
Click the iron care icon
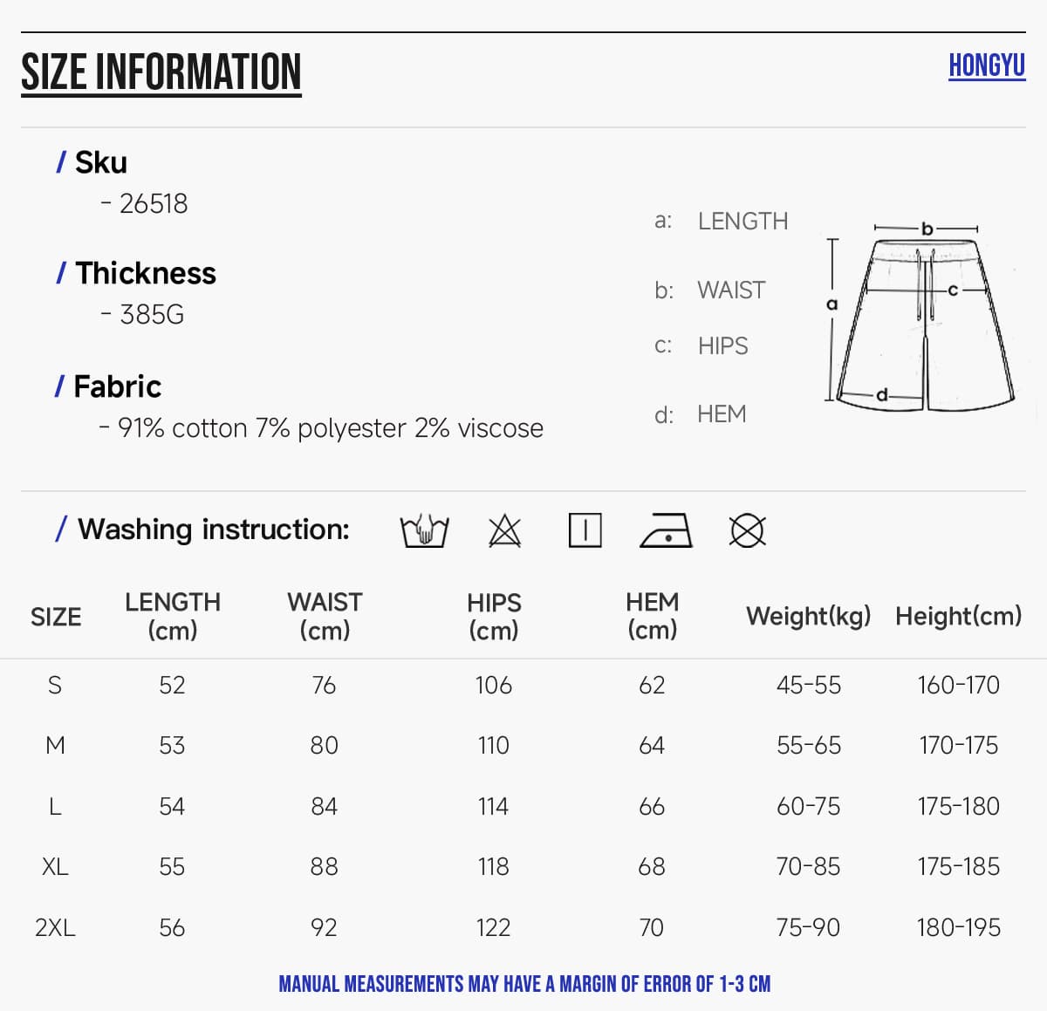666,530
